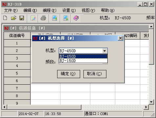Click the vertical scrollbar thumb
The height and width of the screenshot is (118, 156).
[151, 47]
